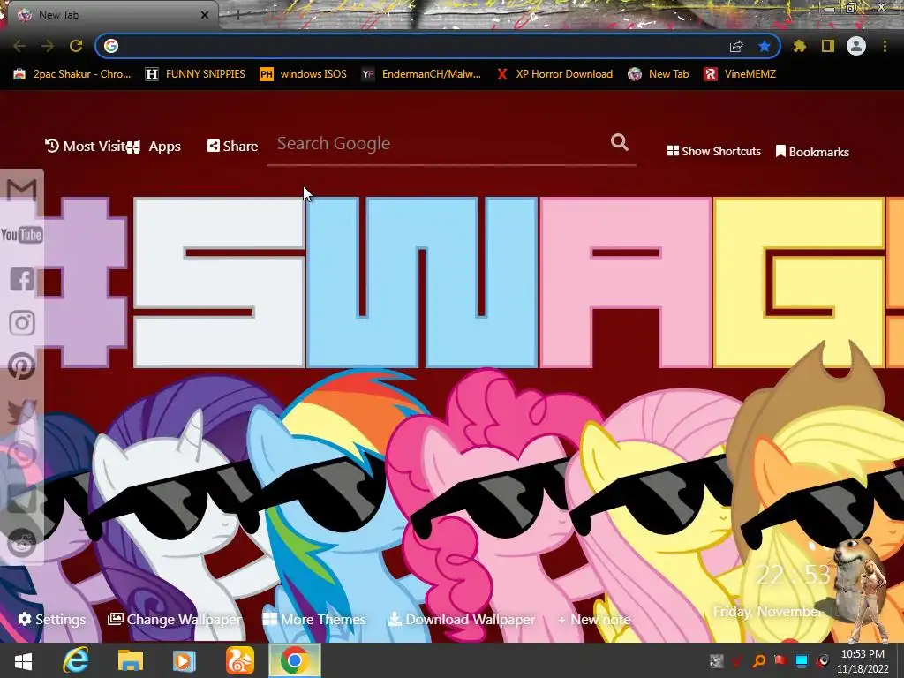The width and height of the screenshot is (904, 678).
Task: Open Pinterest from the left sidebar
Action: click(22, 366)
